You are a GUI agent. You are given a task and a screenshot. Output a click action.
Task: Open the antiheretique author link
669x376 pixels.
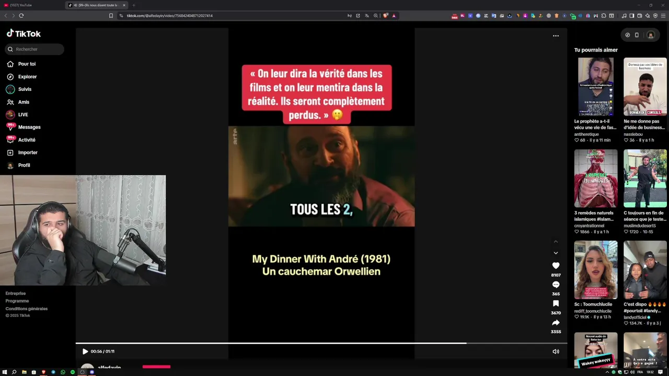[586, 134]
